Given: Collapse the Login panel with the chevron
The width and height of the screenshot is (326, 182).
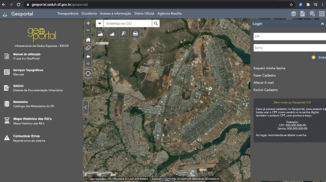Looking at the screenshot, I should click(x=322, y=24).
